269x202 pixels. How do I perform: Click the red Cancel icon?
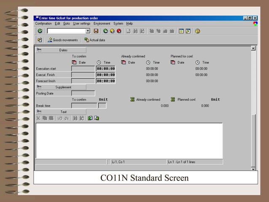point(119,31)
